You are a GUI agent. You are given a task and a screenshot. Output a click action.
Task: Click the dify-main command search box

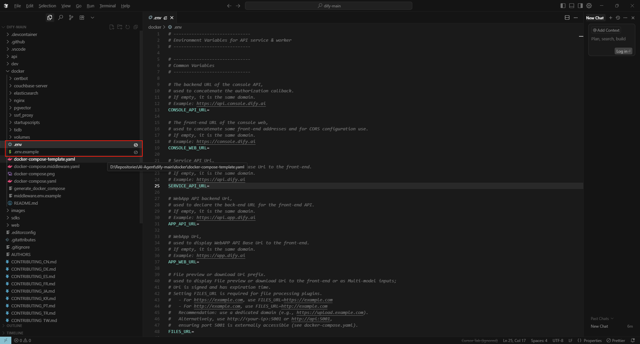click(329, 6)
